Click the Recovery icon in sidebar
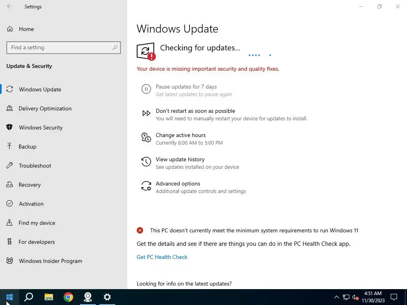 [x=10, y=184]
